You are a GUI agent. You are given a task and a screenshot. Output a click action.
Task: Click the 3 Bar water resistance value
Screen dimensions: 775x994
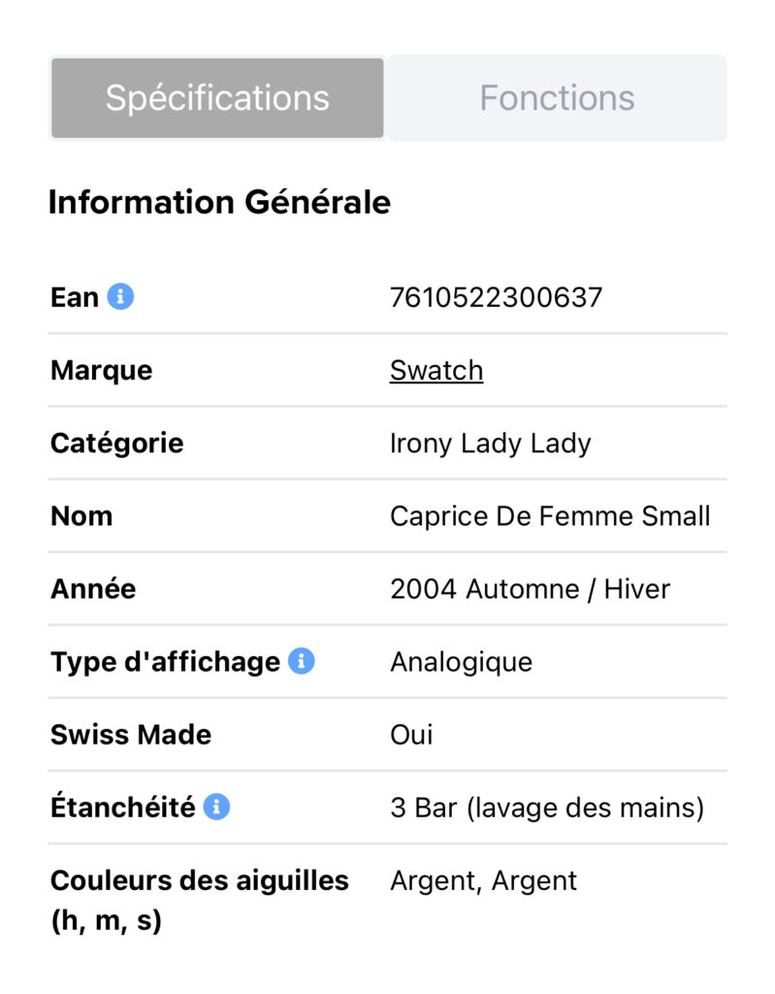click(x=546, y=808)
